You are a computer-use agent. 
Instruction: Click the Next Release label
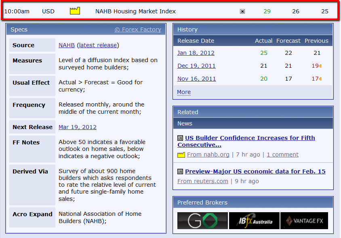[x=32, y=127]
